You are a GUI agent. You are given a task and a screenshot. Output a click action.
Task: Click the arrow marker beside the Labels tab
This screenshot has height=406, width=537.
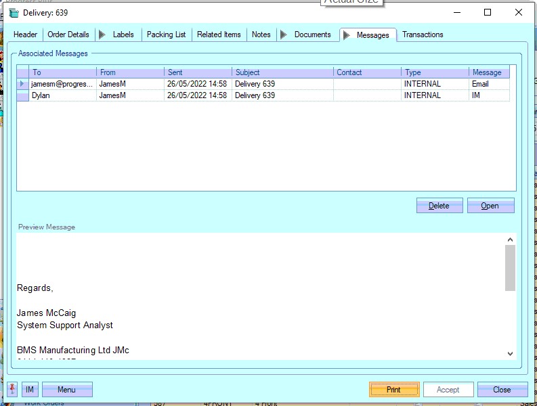(102, 35)
